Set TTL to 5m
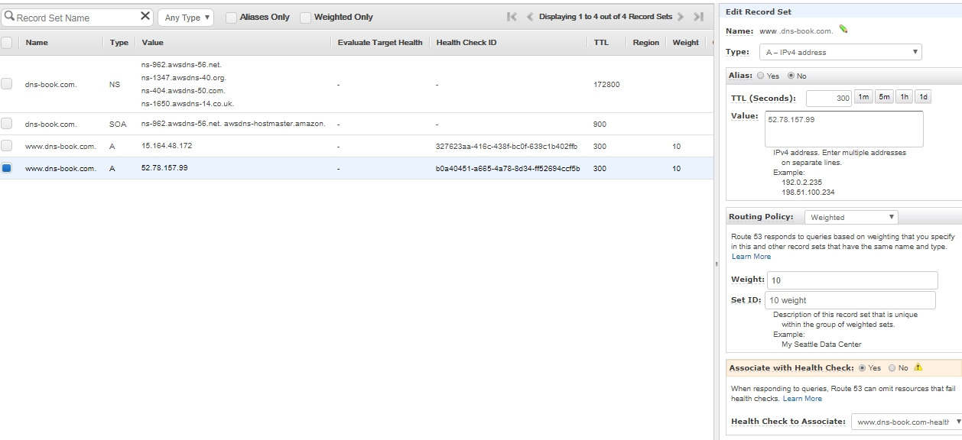The height and width of the screenshot is (440, 962). [x=884, y=97]
